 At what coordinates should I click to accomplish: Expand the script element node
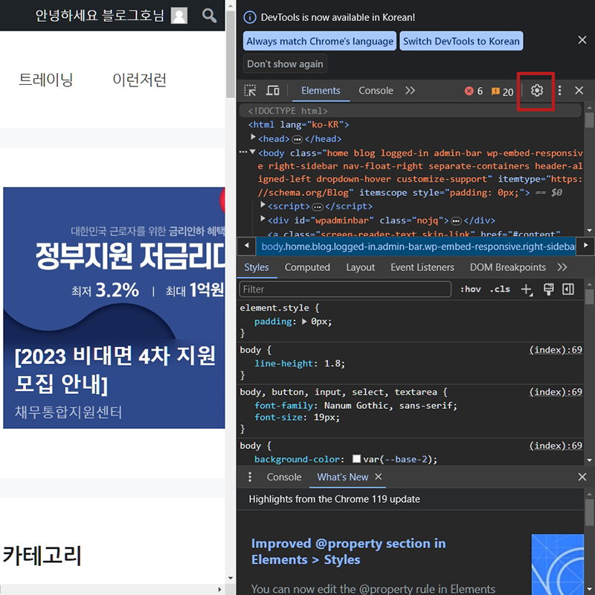tap(263, 205)
